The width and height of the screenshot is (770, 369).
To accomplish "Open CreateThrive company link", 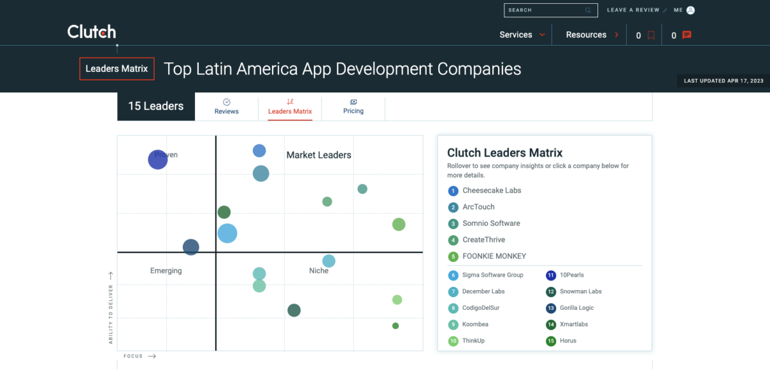I will [x=484, y=240].
